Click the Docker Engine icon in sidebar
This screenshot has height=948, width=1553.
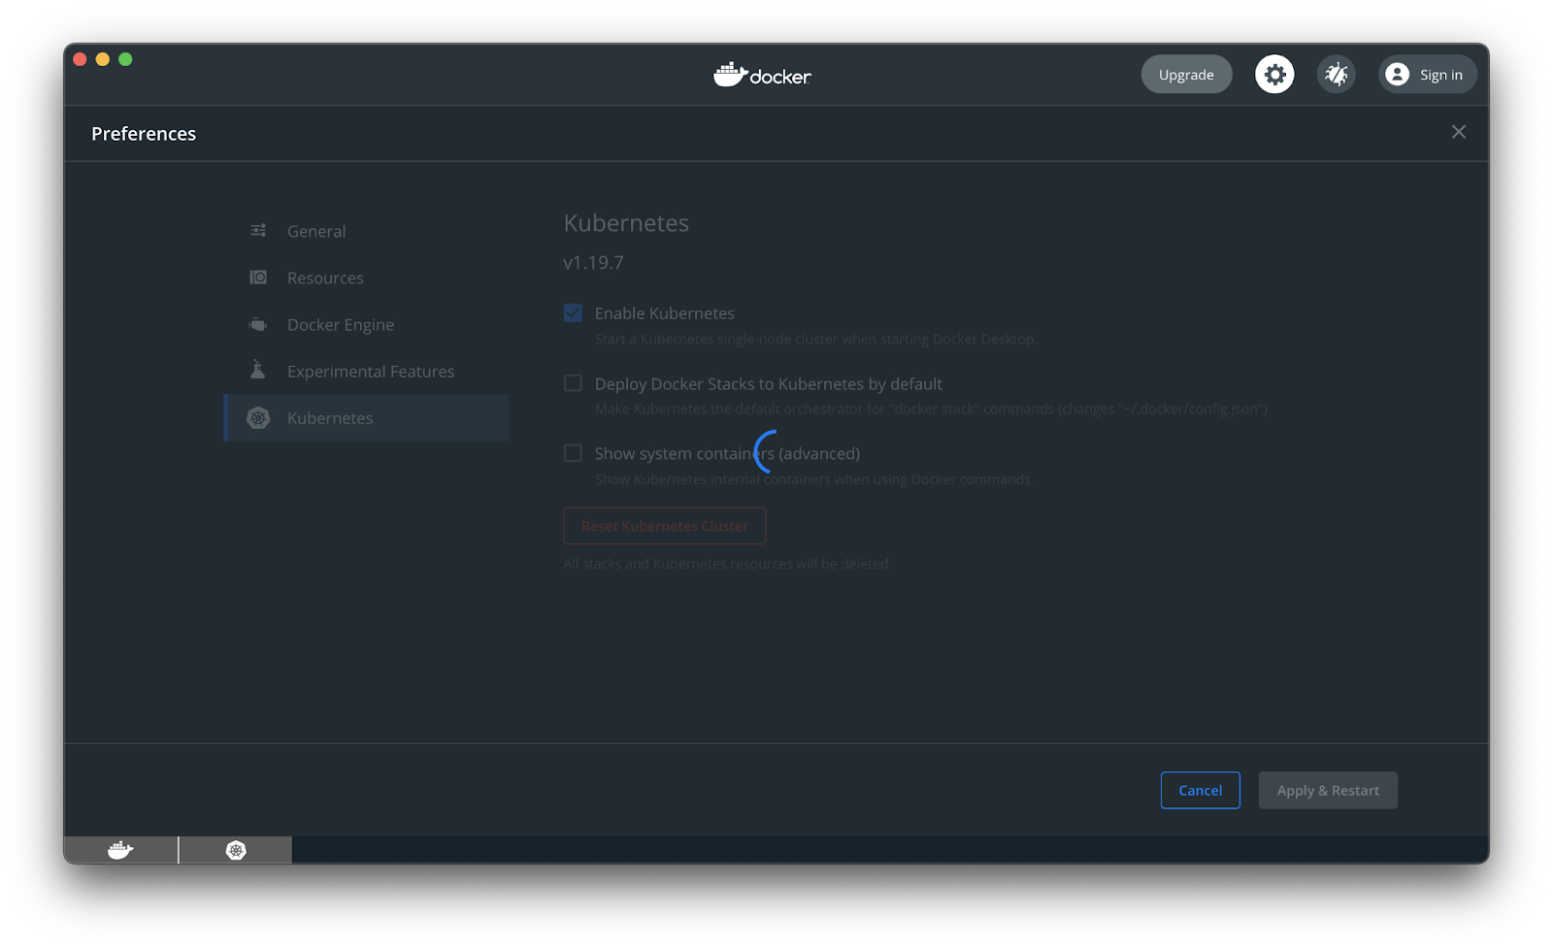(258, 324)
